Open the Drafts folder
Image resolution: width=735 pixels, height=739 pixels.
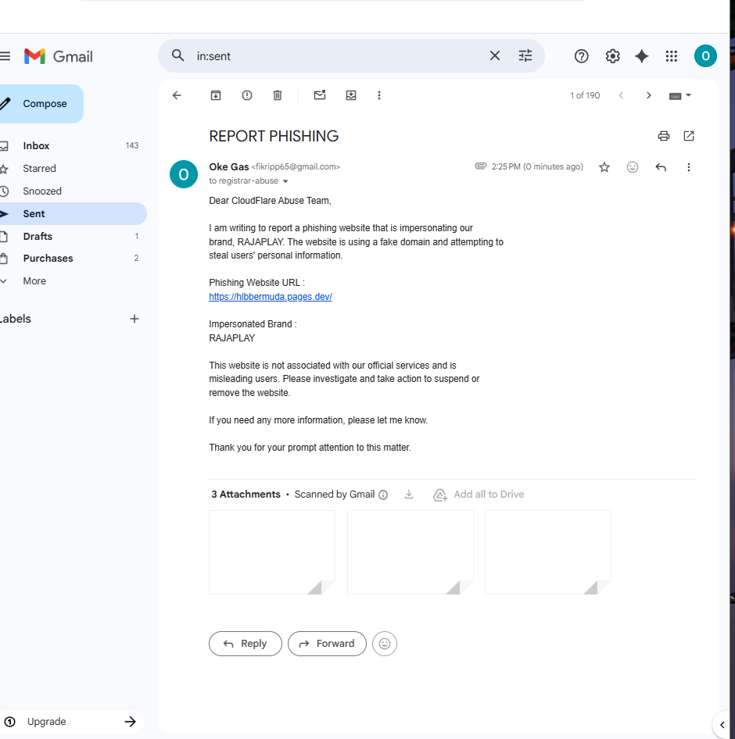point(71,236)
